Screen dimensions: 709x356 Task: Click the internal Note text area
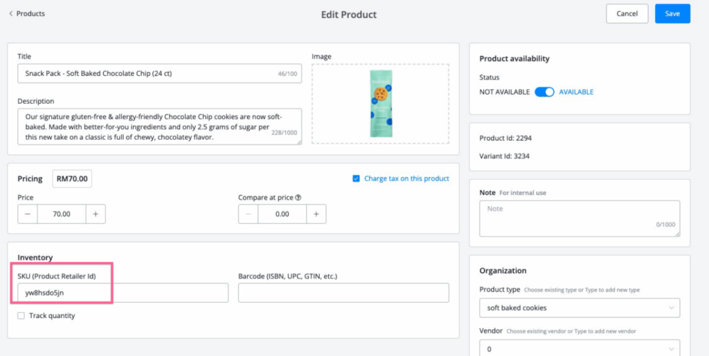[579, 218]
